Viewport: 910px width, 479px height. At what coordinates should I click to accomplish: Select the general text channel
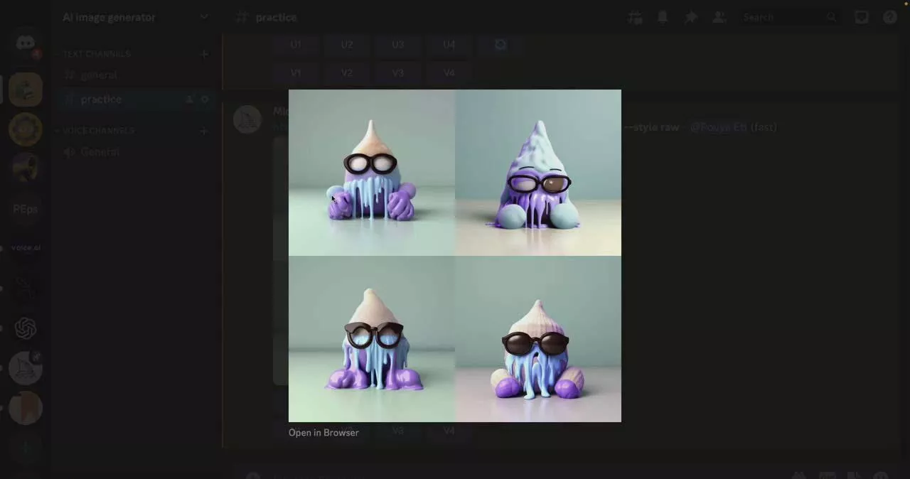(x=99, y=75)
